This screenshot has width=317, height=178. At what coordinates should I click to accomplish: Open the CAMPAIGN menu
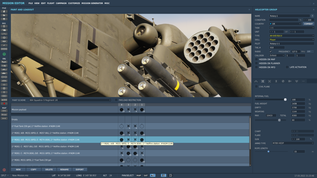tap(61, 3)
